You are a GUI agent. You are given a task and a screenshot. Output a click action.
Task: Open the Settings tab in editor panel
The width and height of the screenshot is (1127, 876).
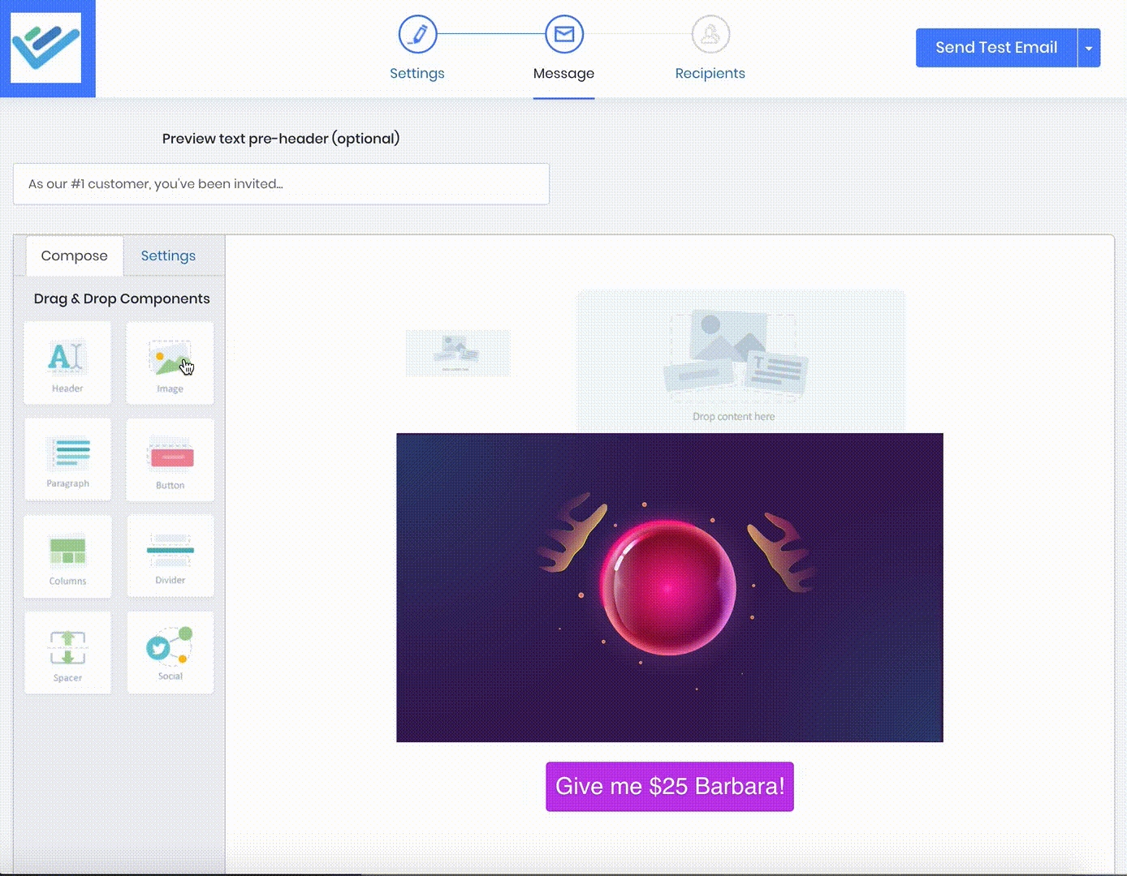168,255
